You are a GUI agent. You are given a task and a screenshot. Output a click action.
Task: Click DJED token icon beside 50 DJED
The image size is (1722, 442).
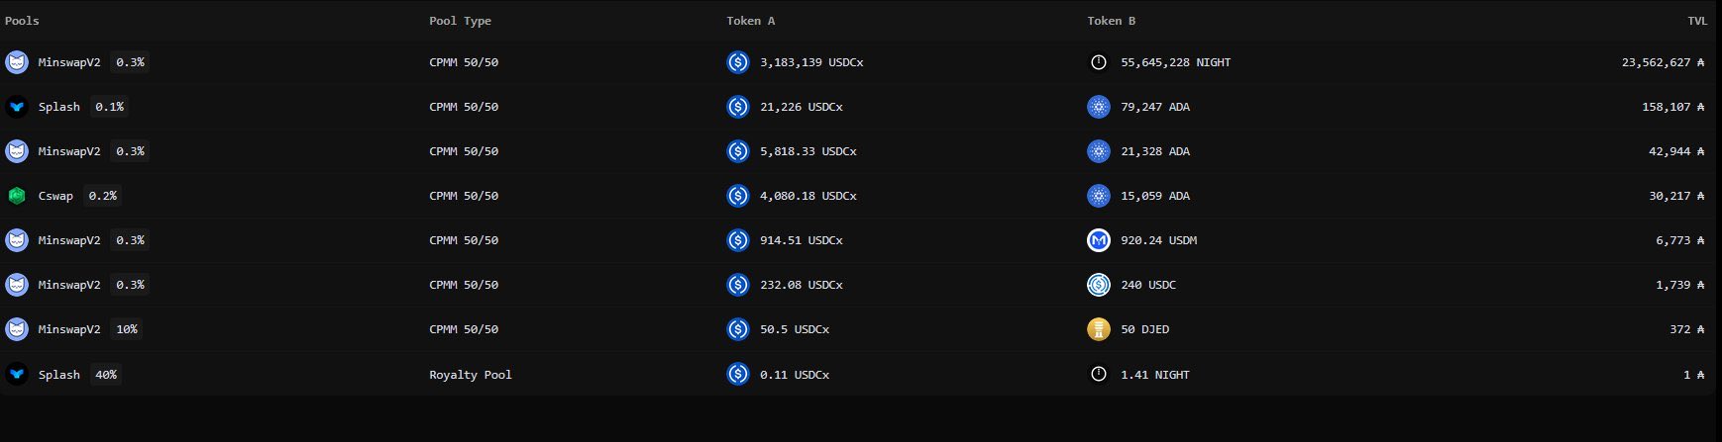pos(1099,329)
